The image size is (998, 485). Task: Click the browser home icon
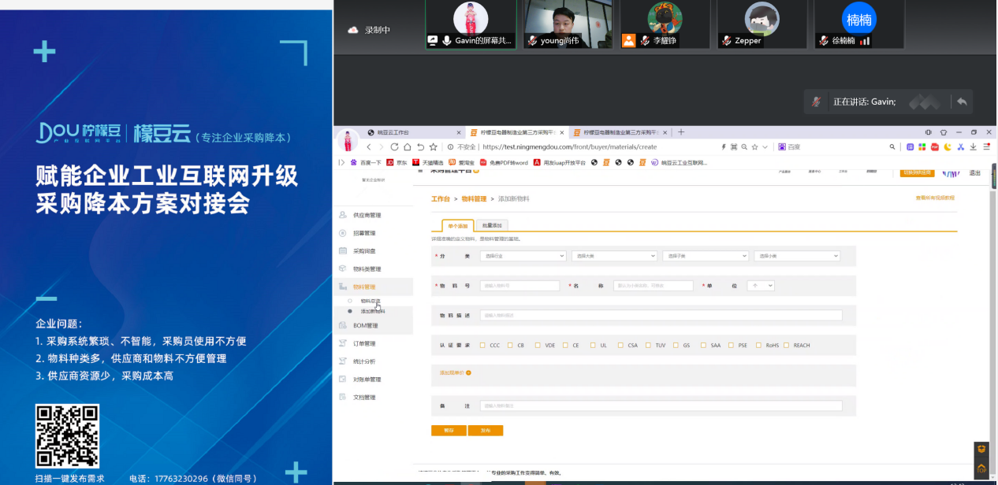point(407,146)
